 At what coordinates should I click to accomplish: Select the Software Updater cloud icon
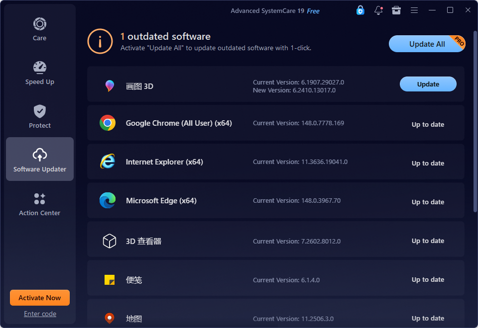pyautogui.click(x=40, y=155)
